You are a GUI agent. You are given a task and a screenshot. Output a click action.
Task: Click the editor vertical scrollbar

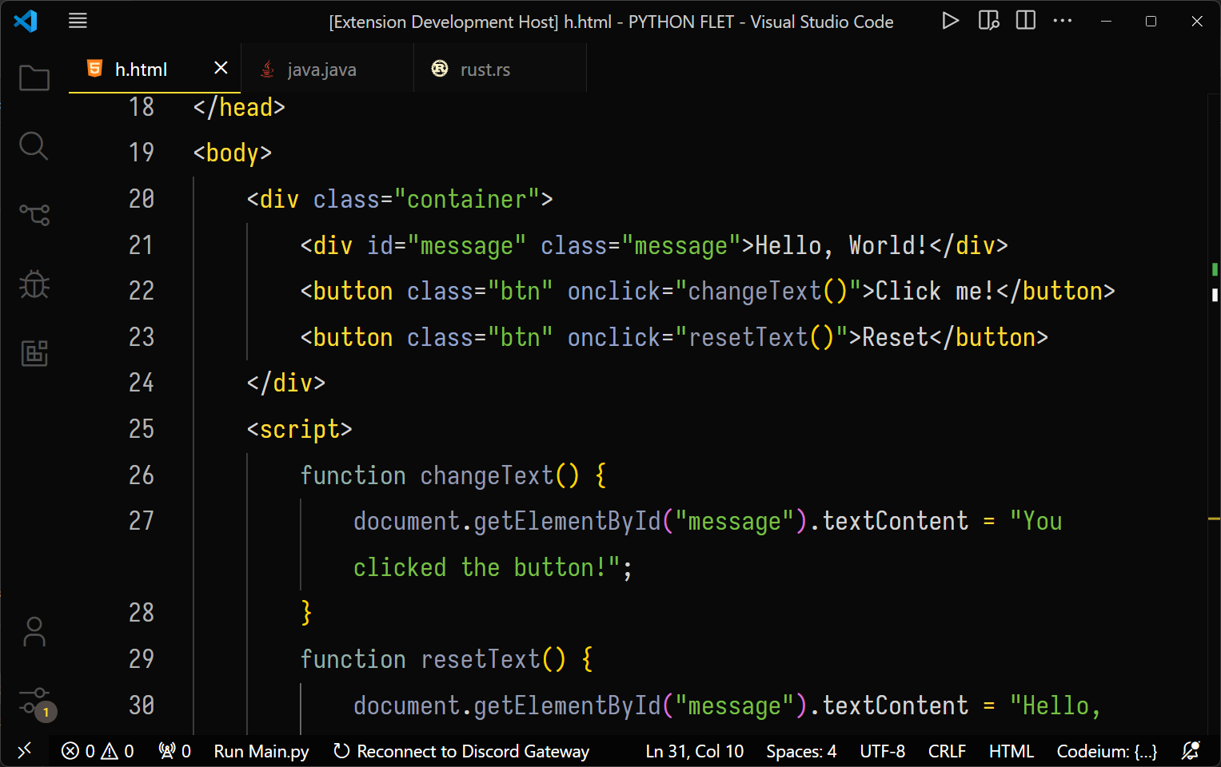pyautogui.click(x=1214, y=414)
